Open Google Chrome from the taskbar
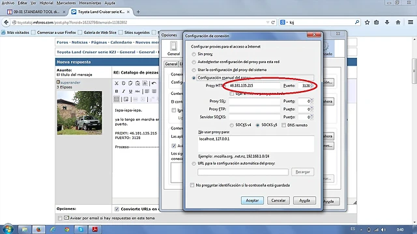417x234 pixels. [66, 229]
